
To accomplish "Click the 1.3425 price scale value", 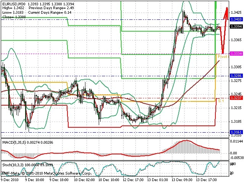I will pyautogui.click(x=236, y=13).
